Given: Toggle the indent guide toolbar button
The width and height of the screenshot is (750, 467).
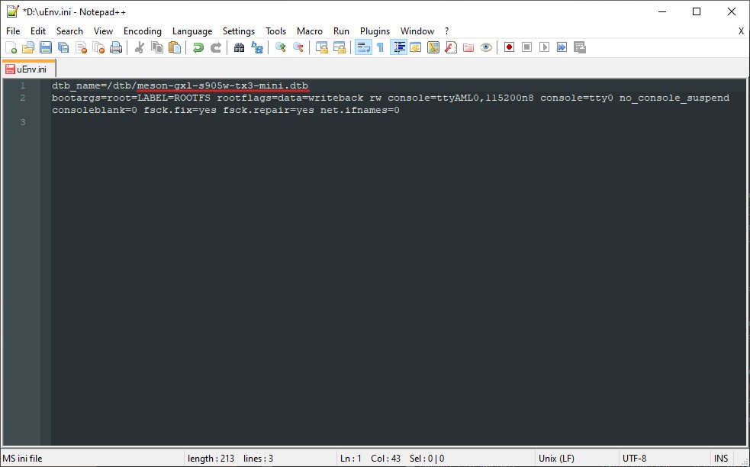Looking at the screenshot, I should (x=398, y=47).
